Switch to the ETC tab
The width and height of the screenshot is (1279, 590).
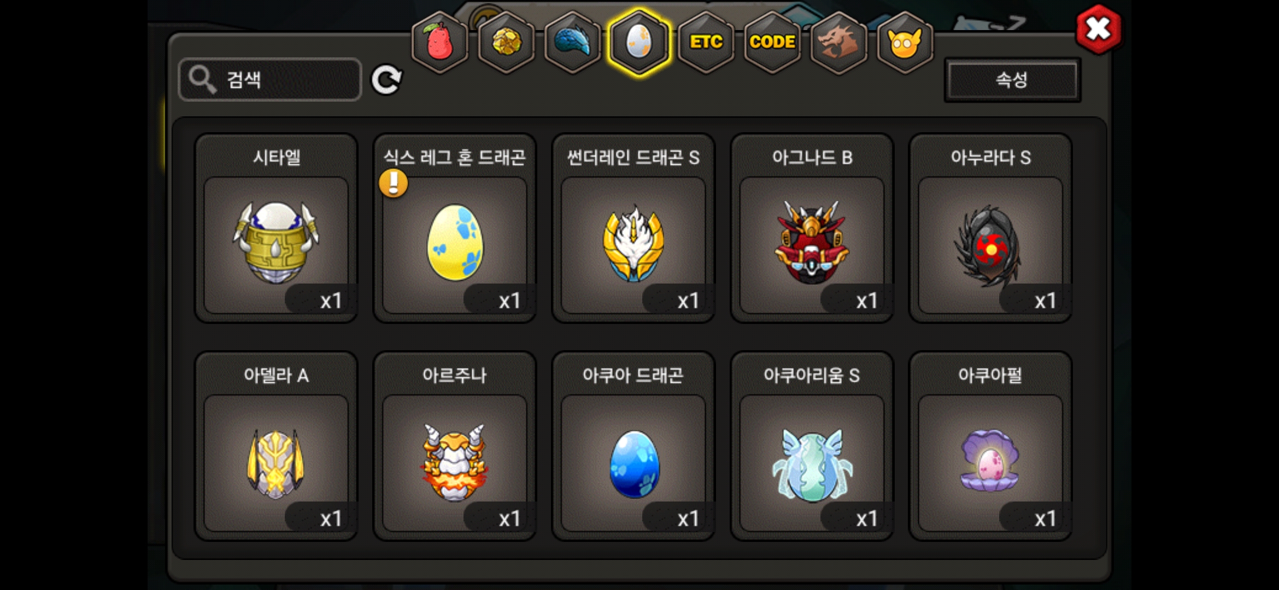point(706,42)
